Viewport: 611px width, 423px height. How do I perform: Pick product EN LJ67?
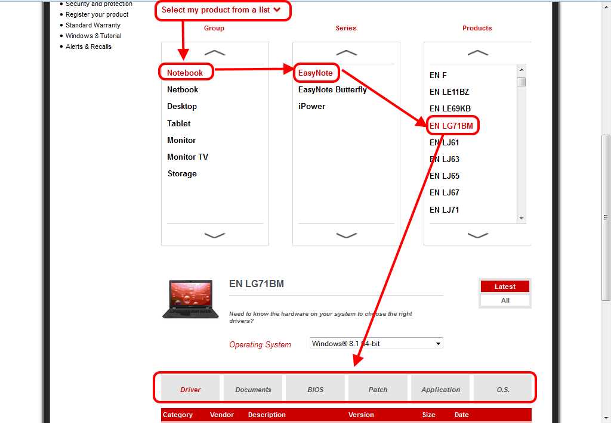coord(444,192)
